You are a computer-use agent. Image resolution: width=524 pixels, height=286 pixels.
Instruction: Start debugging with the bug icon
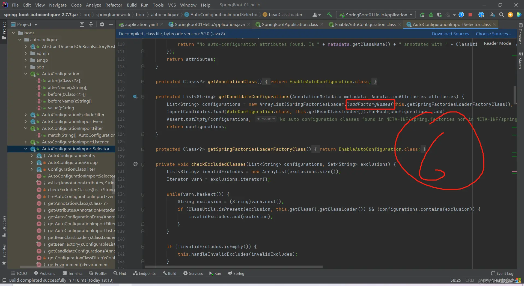[x=431, y=15]
